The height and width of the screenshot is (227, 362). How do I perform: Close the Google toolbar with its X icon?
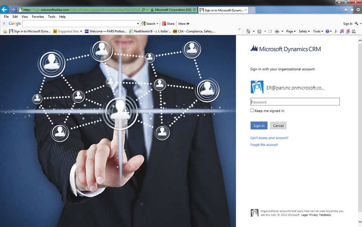coord(4,24)
